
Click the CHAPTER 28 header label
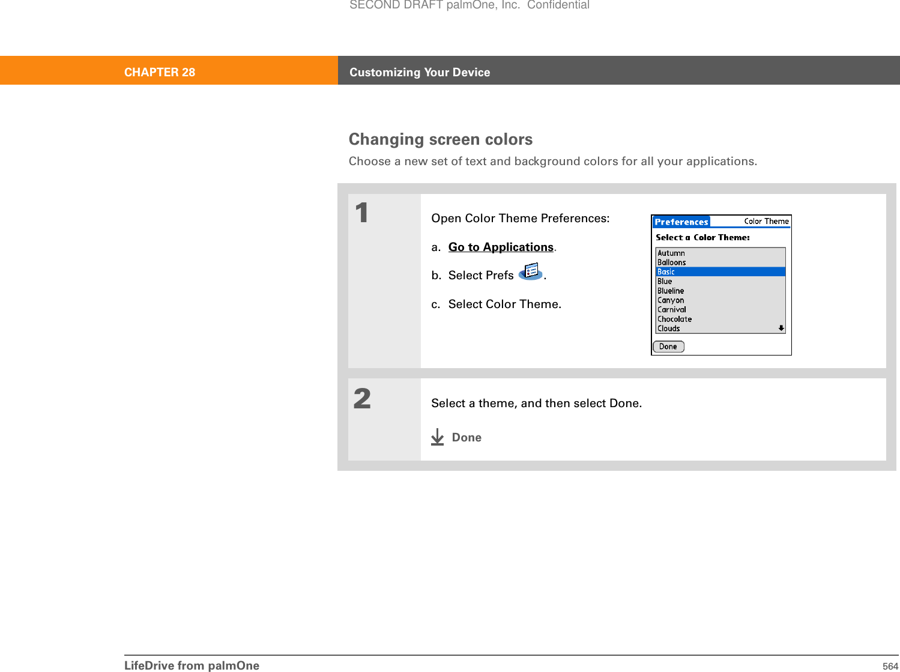[160, 72]
